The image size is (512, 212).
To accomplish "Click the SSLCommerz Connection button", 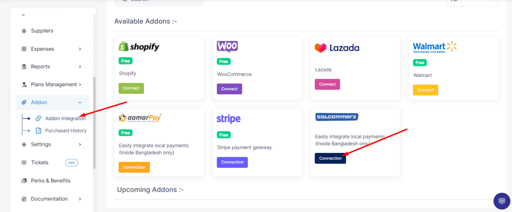I will pyautogui.click(x=330, y=159).
